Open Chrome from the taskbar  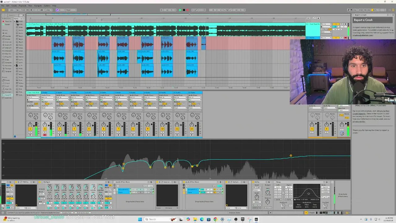(215, 219)
